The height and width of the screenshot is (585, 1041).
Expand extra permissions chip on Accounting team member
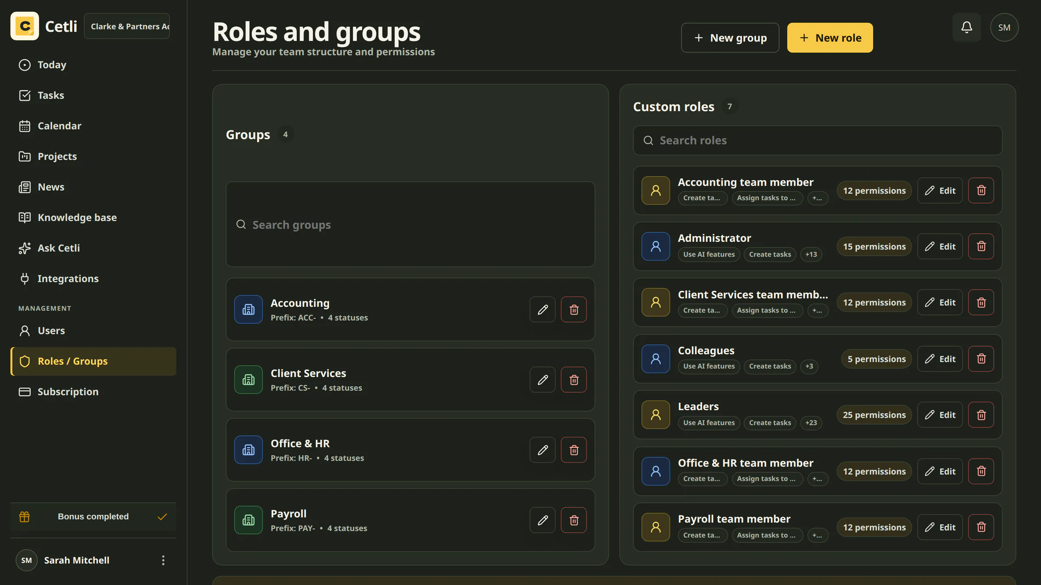coord(818,198)
